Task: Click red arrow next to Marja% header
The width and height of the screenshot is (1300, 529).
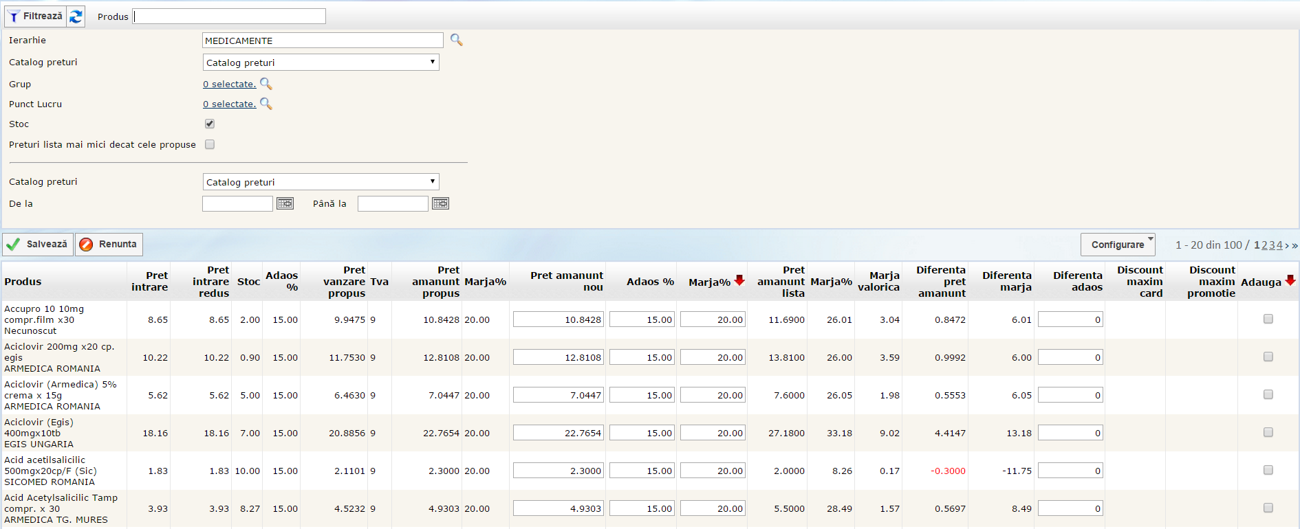Action: coord(739,280)
